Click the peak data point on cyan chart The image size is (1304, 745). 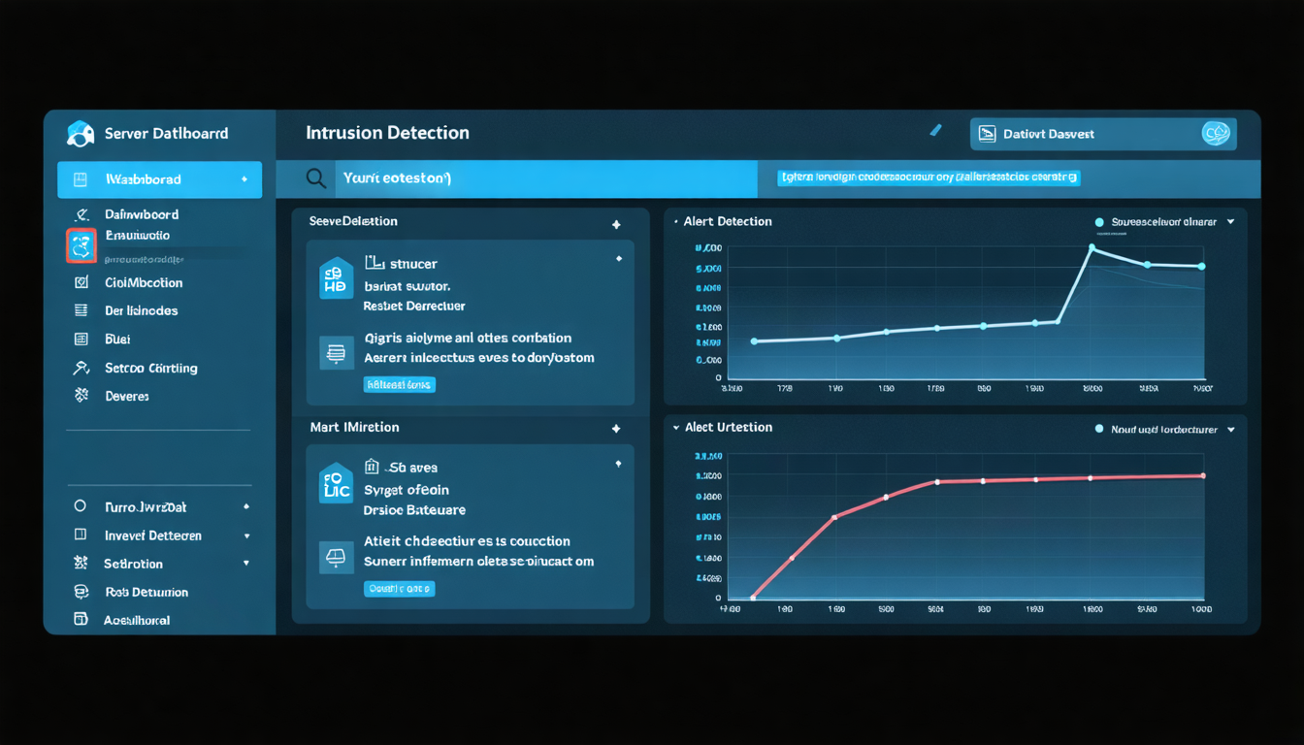(x=1092, y=247)
